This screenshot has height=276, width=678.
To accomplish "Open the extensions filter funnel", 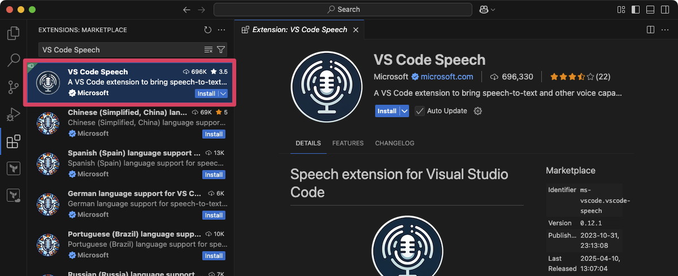I will tap(221, 50).
